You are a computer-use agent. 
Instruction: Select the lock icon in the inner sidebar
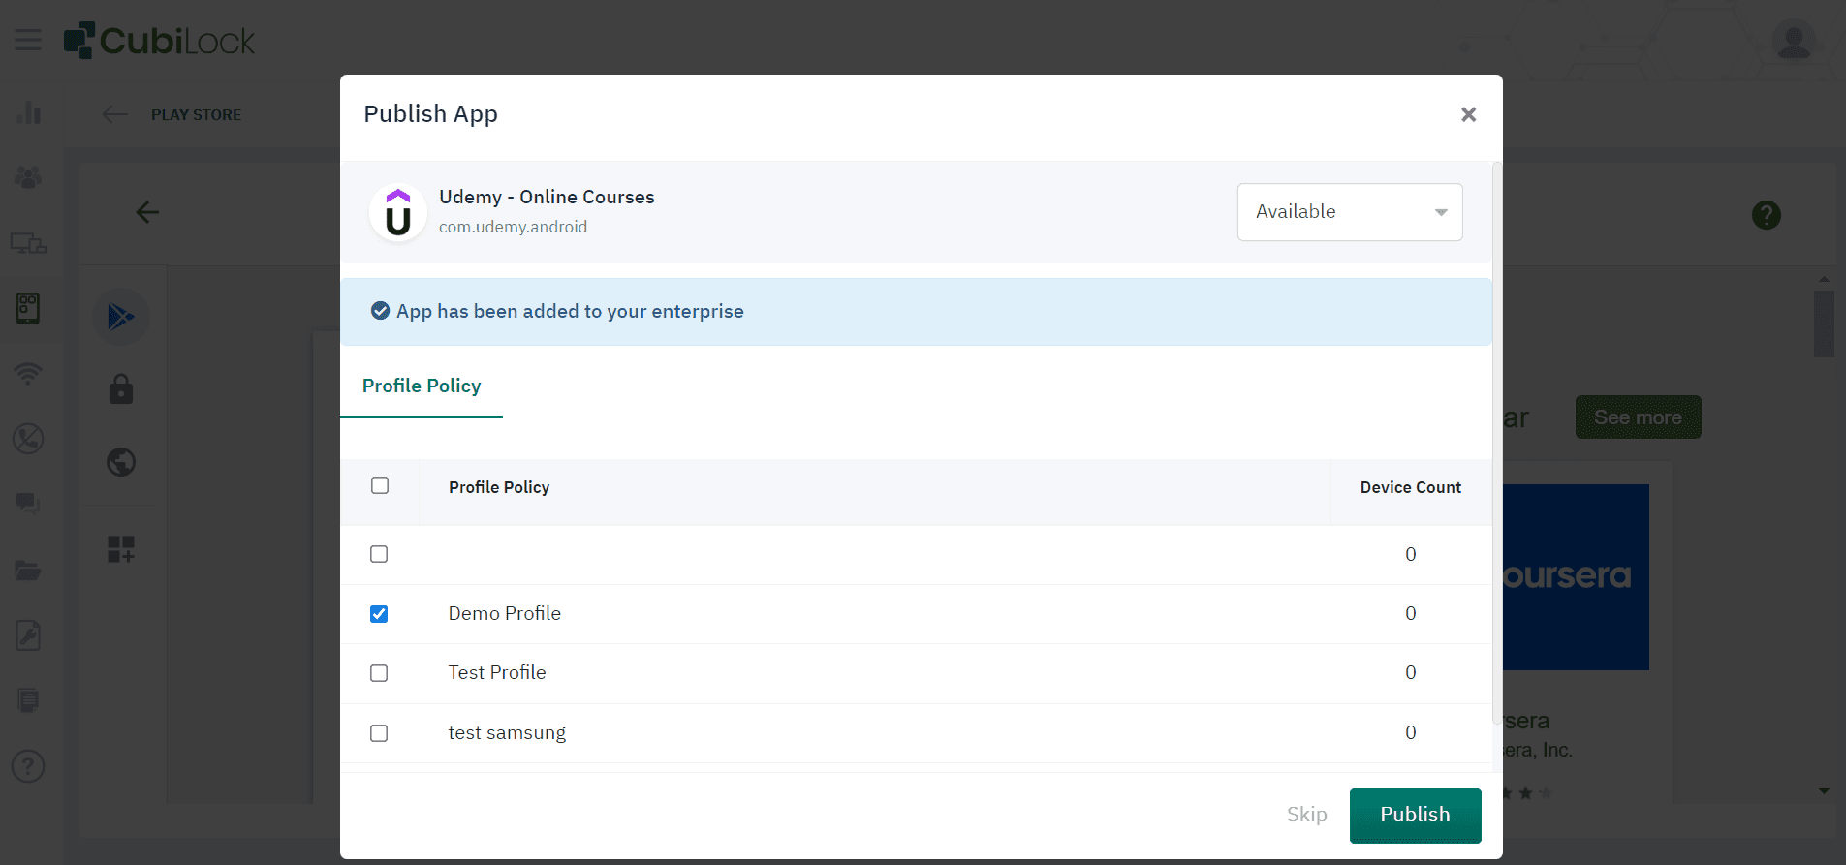(x=121, y=389)
